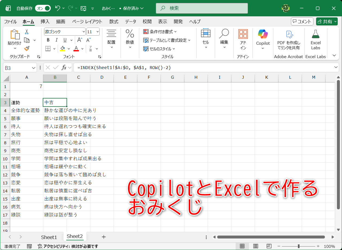Open Excel Labs add-in

pyautogui.click(x=316, y=40)
